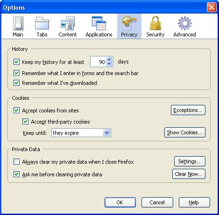Open cookie Exceptions dialog
The image size is (219, 215).
[188, 110]
